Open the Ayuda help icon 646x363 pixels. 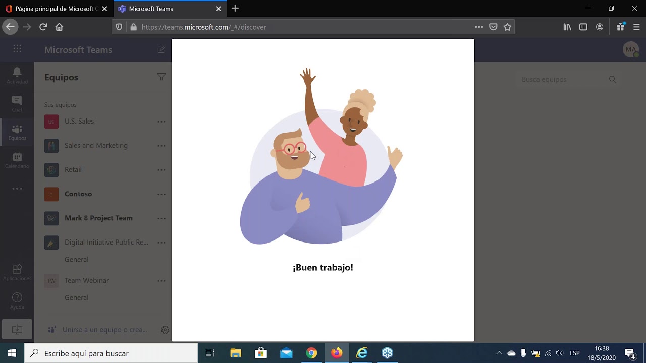pos(17,301)
